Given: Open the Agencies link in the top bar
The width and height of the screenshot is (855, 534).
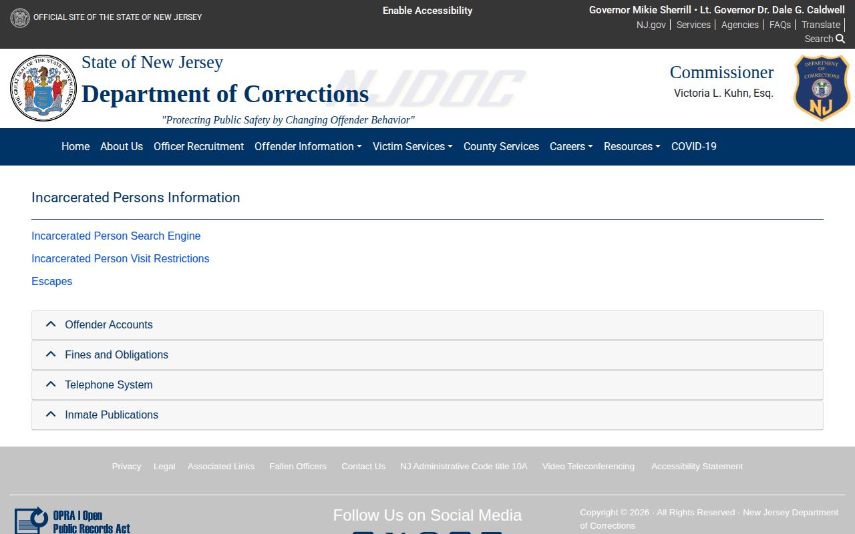Looking at the screenshot, I should point(740,25).
